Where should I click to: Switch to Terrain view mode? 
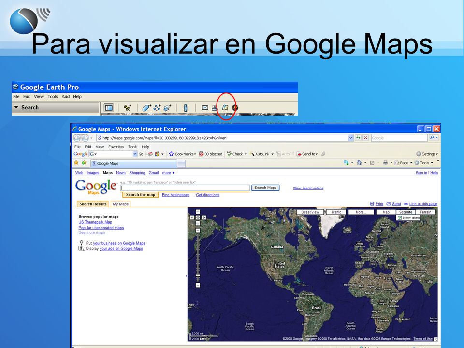point(425,212)
